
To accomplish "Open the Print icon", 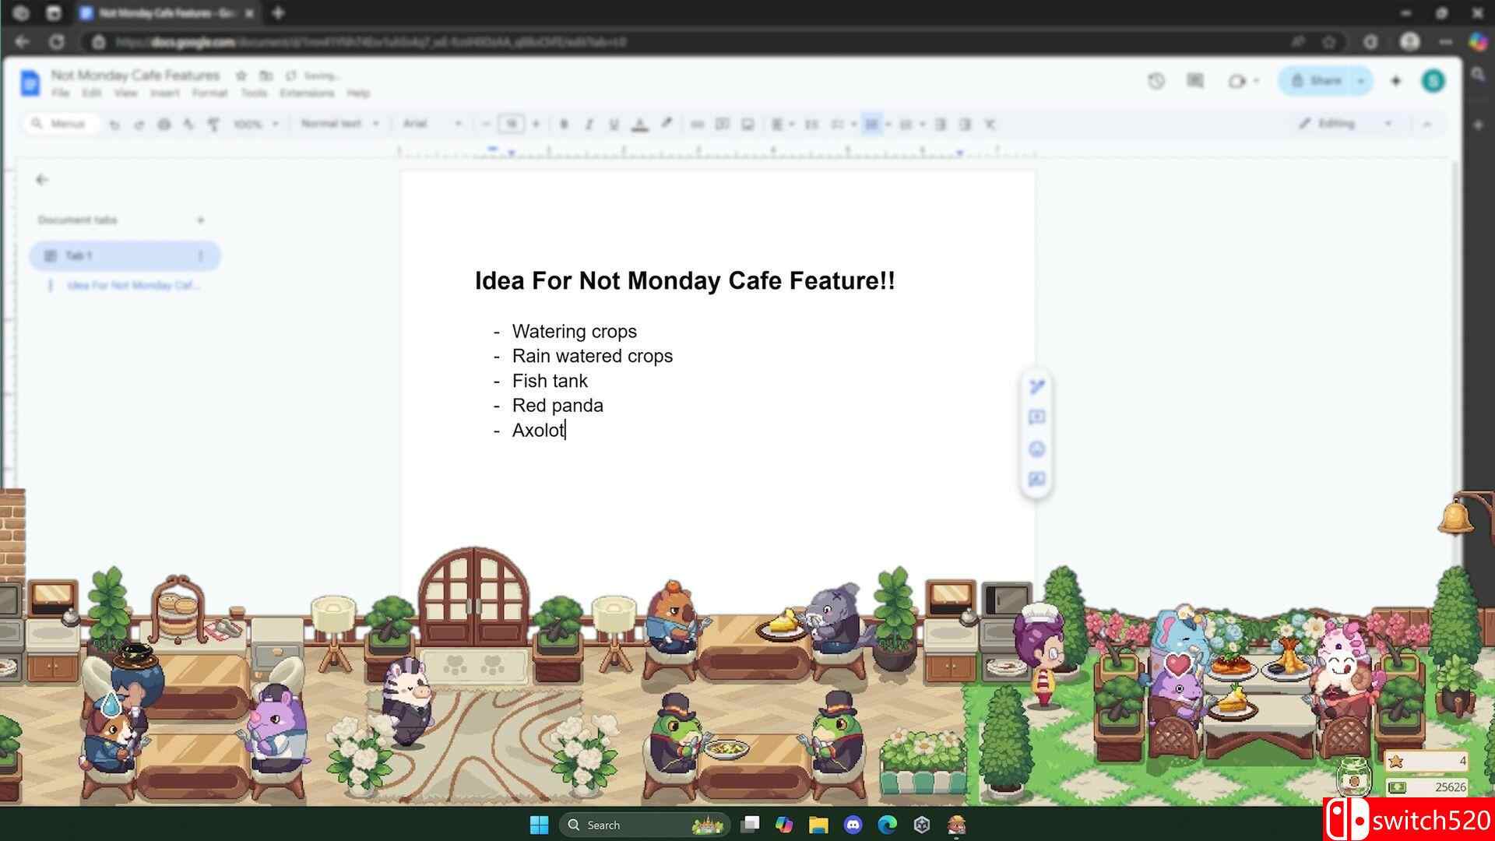I will coord(164,124).
